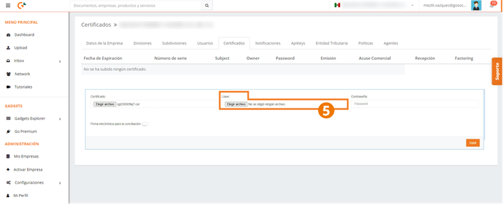Switch to Notificaciones tab
This screenshot has width=504, height=204.
click(268, 44)
